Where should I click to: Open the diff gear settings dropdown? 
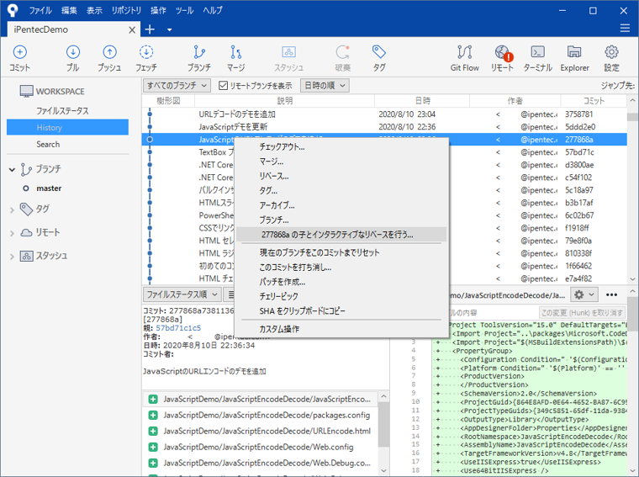click(x=584, y=294)
